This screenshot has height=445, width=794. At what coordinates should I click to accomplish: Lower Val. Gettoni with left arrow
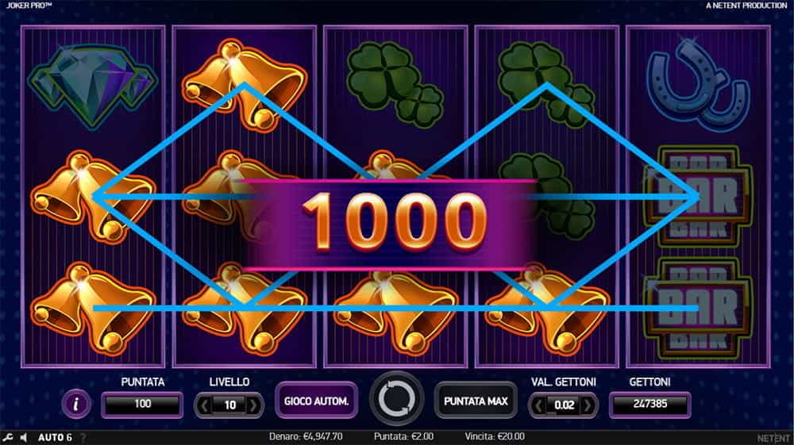[538, 405]
